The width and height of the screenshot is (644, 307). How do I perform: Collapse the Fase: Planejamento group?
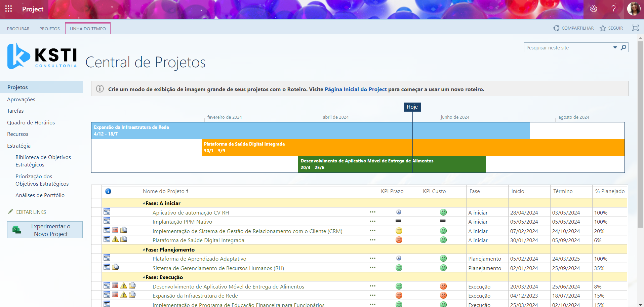(x=144, y=250)
